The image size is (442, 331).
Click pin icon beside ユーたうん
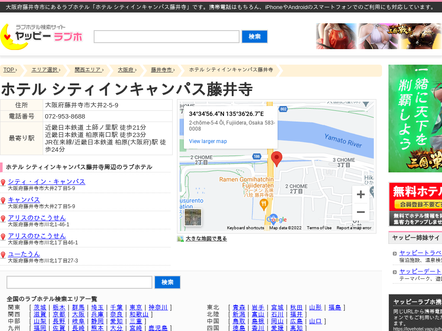click(3, 255)
